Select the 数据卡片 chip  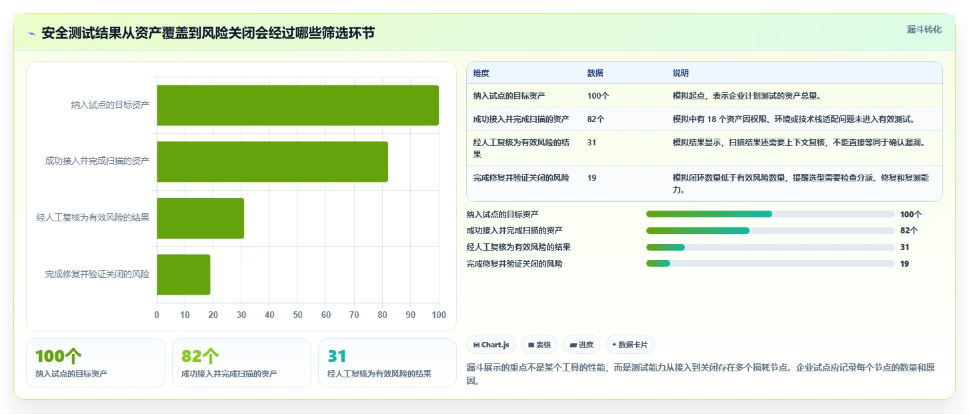(630, 345)
